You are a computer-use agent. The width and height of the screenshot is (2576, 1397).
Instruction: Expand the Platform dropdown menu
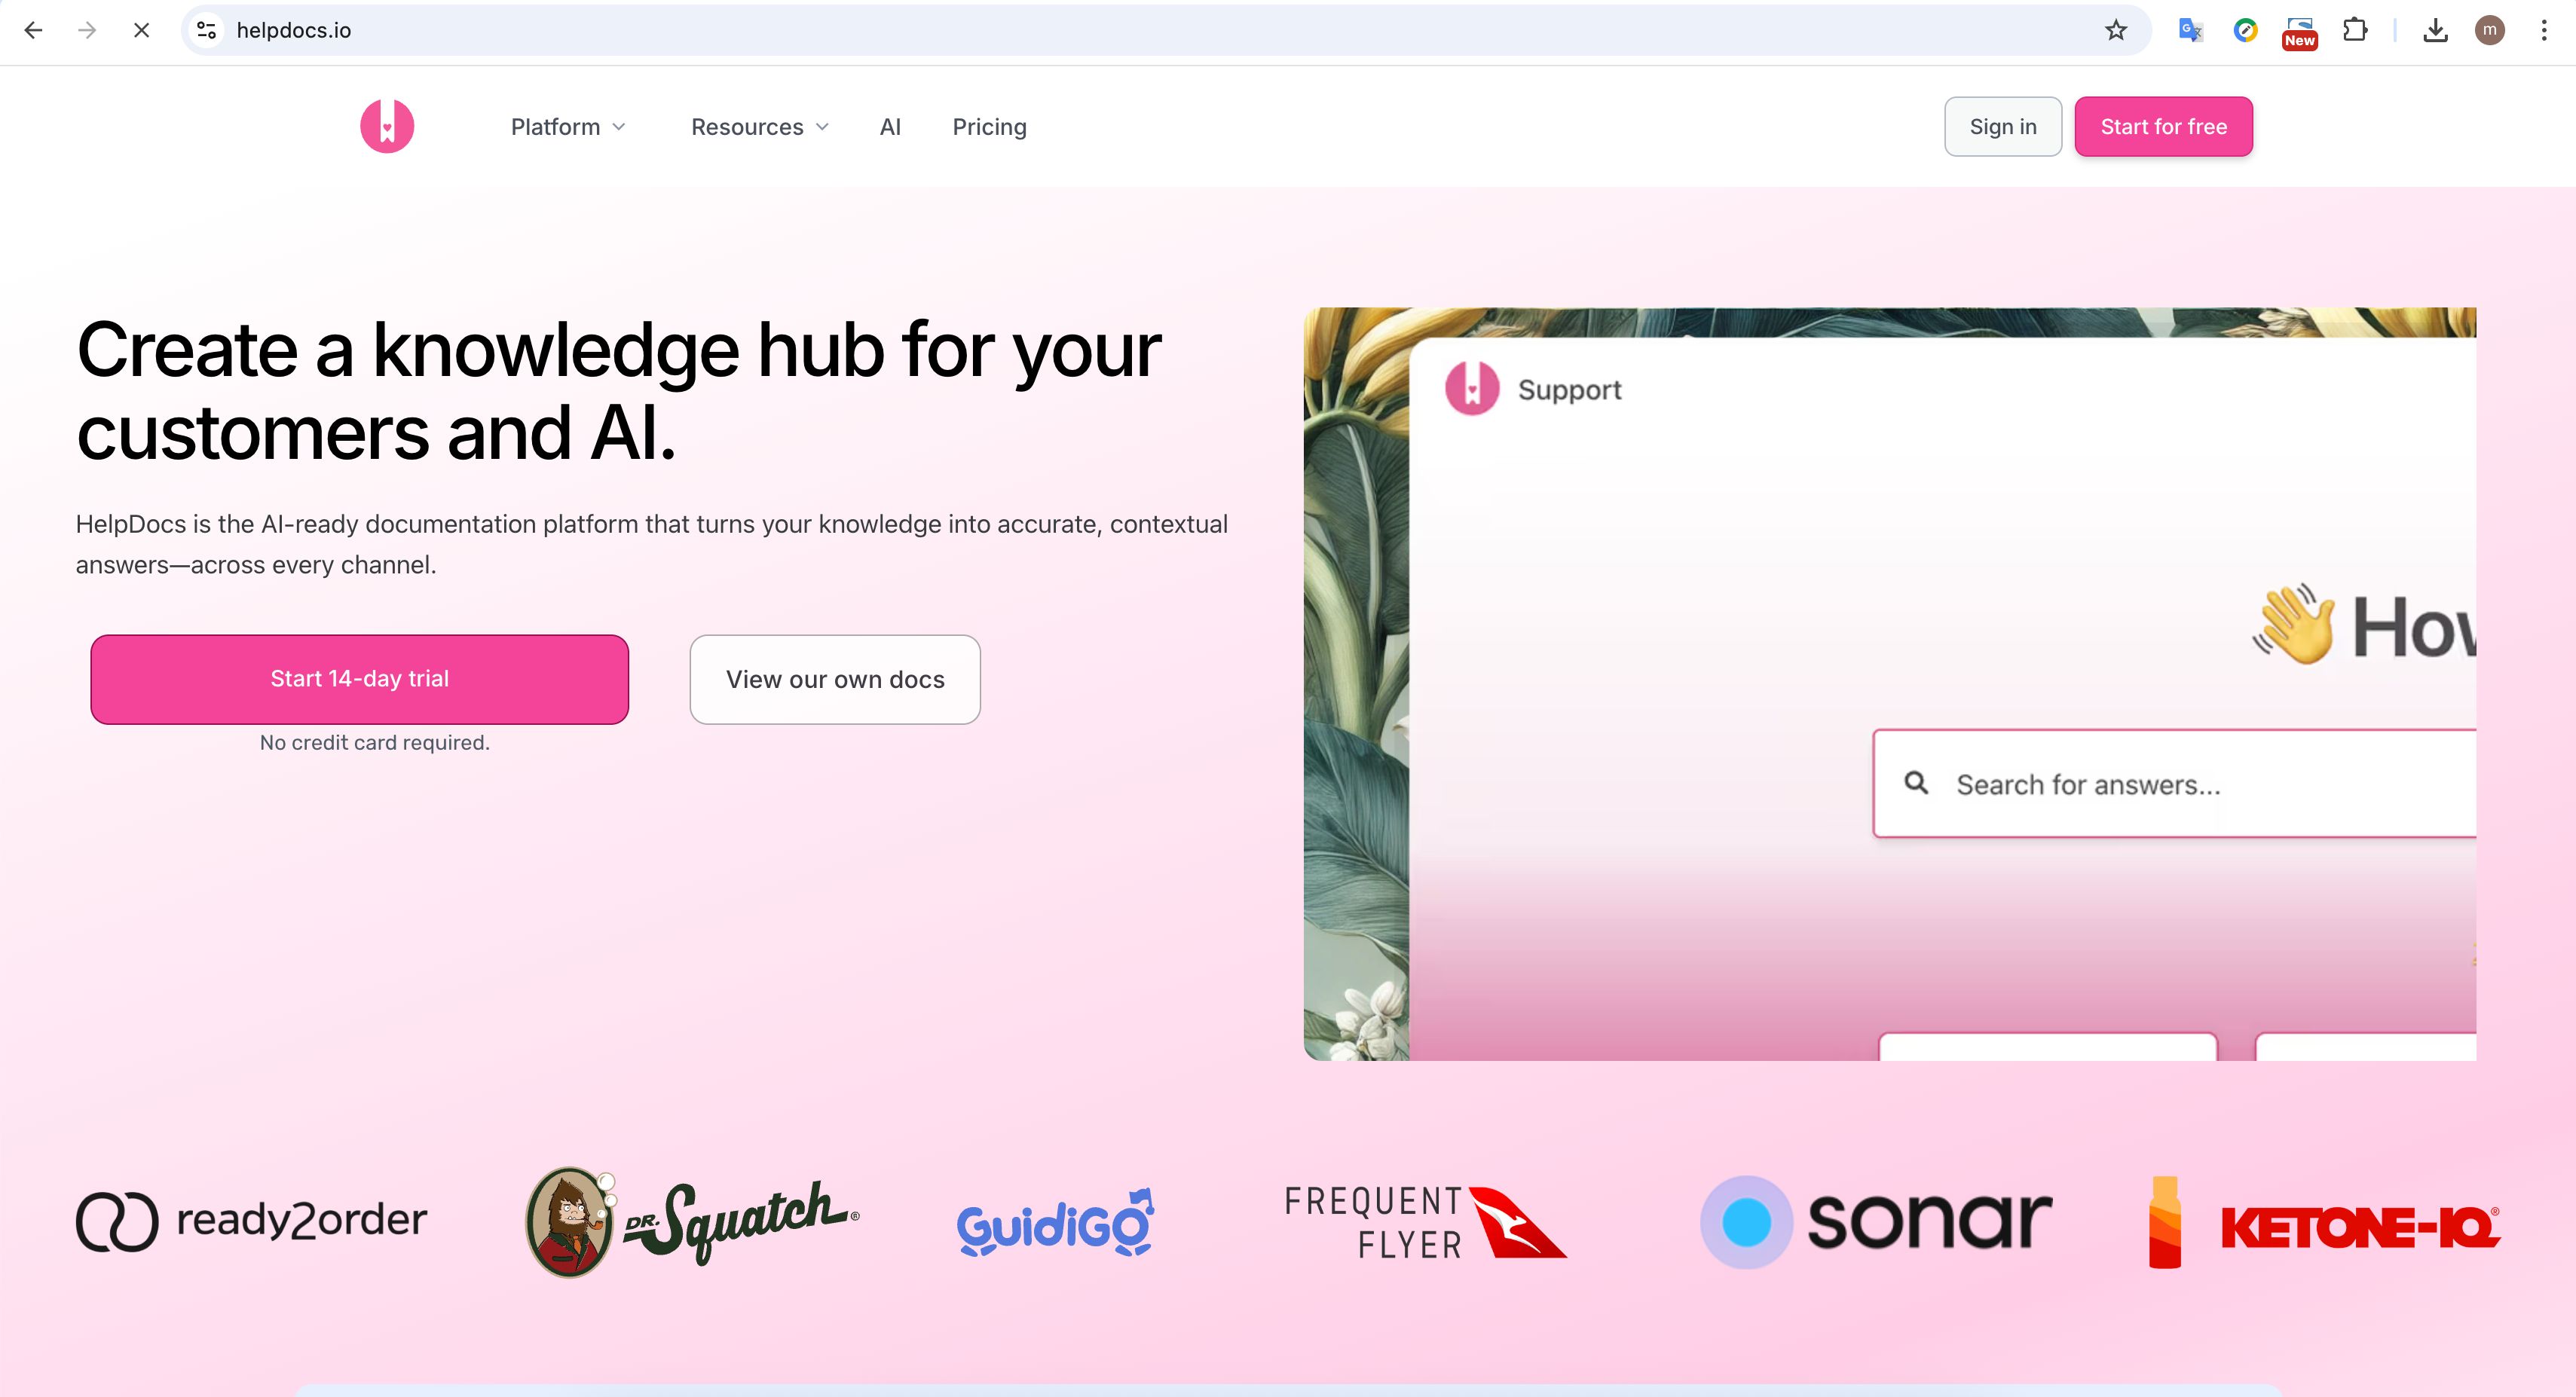pyautogui.click(x=568, y=127)
